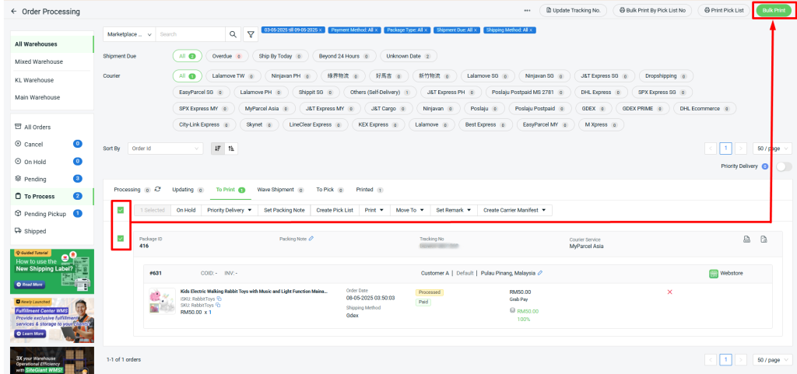
Task: Remove the Shipping Method: All tag
Action: point(531,30)
